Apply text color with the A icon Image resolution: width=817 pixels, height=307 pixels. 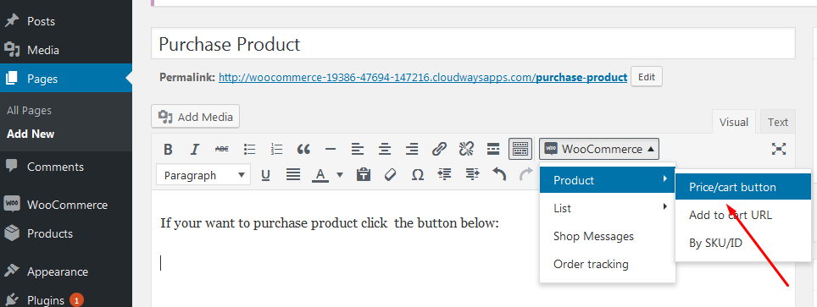pyautogui.click(x=320, y=175)
